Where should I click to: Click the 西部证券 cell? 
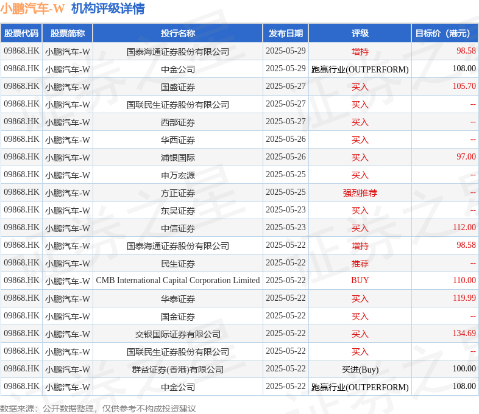(x=178, y=122)
